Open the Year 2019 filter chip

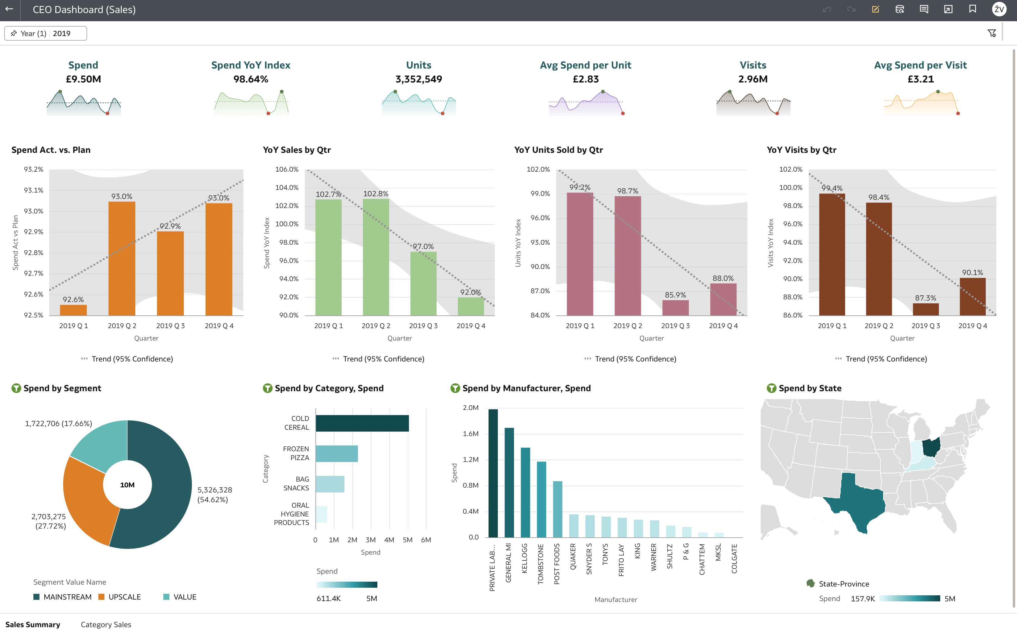point(46,33)
